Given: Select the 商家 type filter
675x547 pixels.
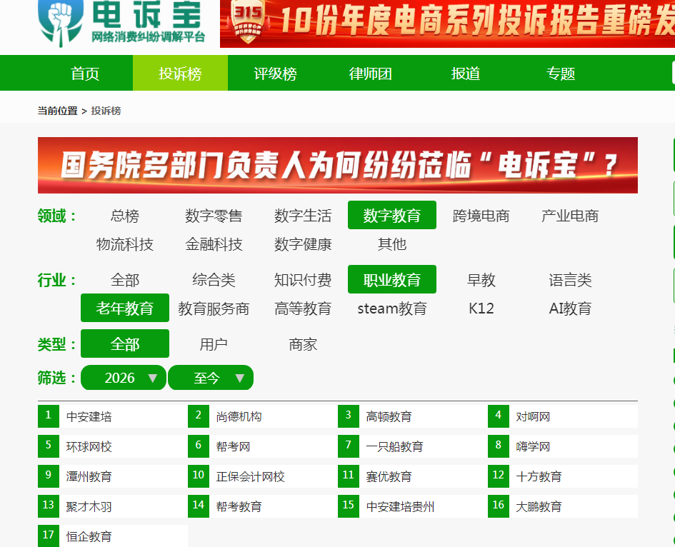Looking at the screenshot, I should point(303,344).
